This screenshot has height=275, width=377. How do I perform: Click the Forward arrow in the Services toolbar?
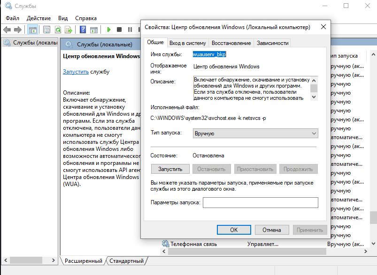point(18,30)
